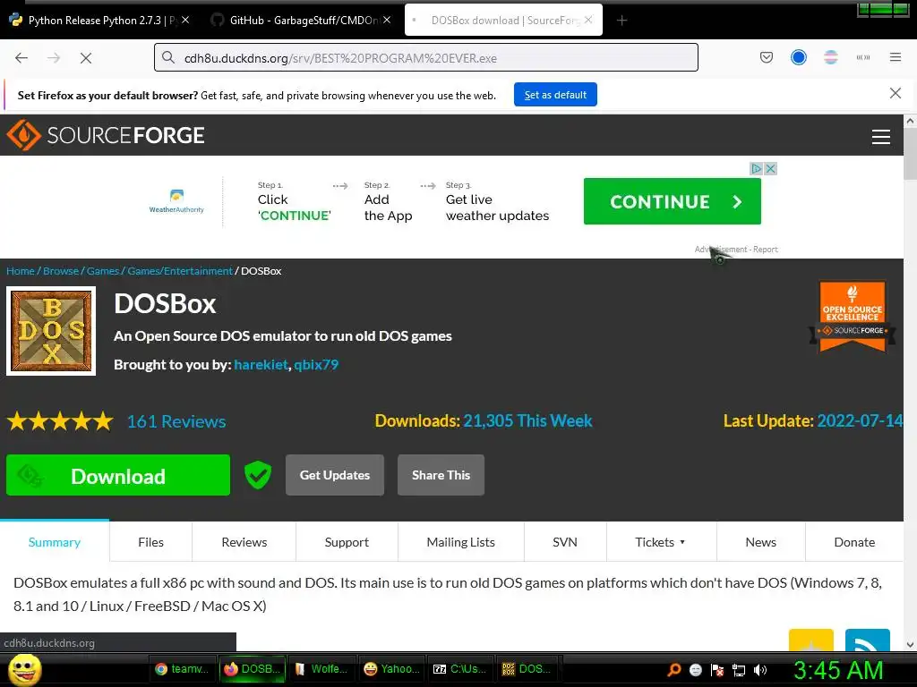Dismiss the default browser notification bar

[x=895, y=93]
